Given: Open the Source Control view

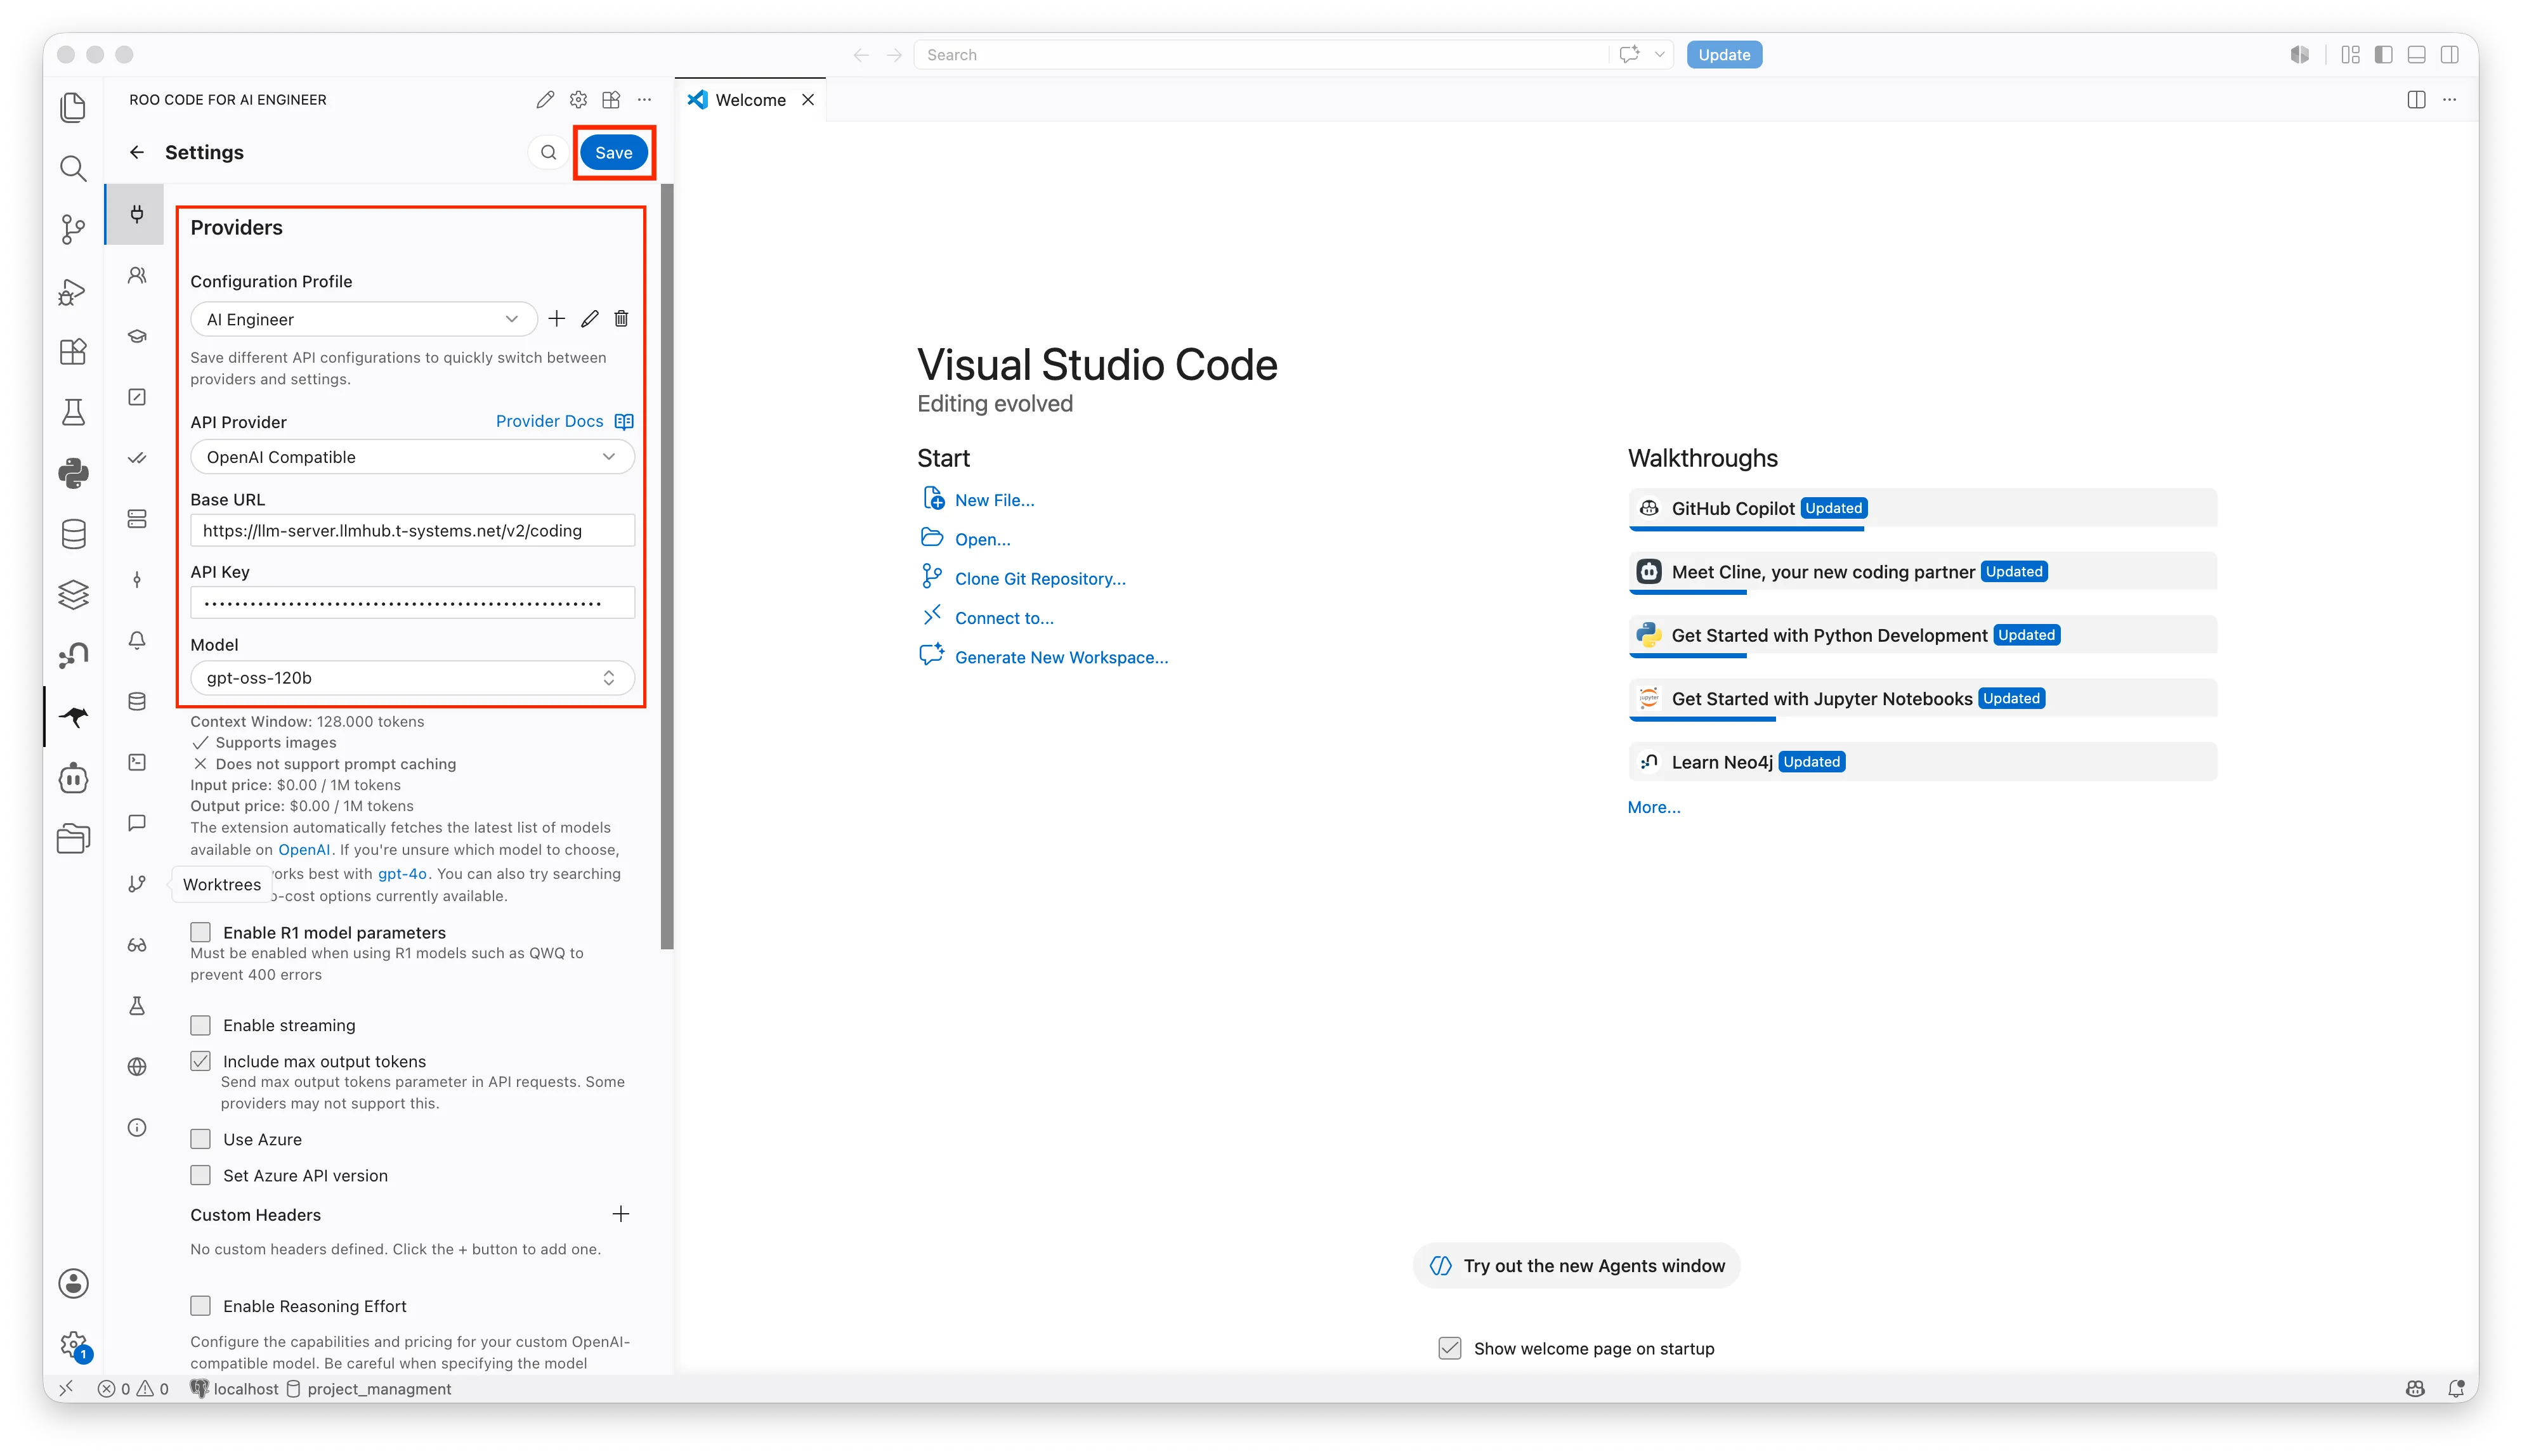Looking at the screenshot, I should [73, 229].
